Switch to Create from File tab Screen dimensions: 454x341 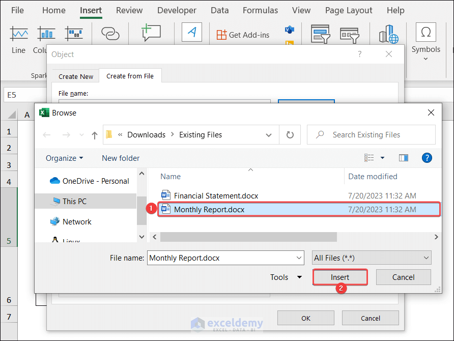(130, 76)
